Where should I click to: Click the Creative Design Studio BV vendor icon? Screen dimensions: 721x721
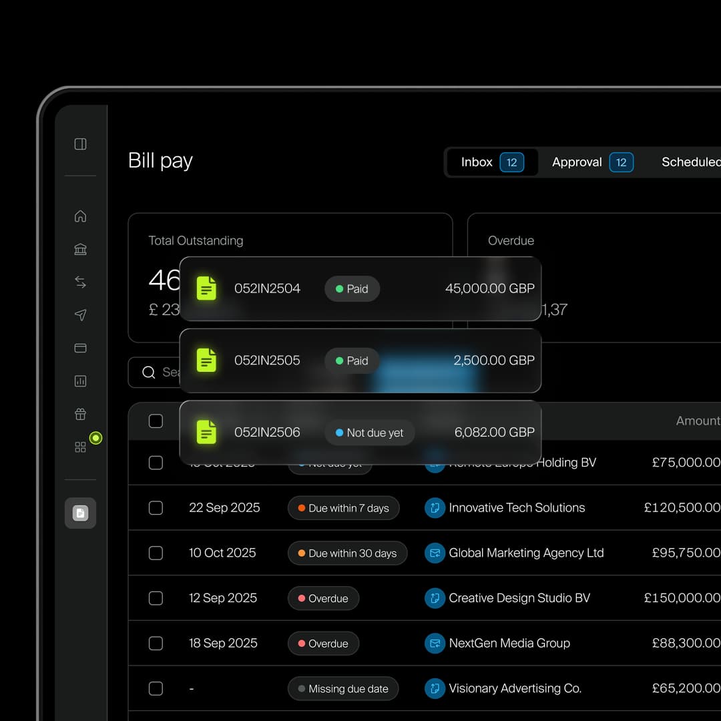click(435, 597)
